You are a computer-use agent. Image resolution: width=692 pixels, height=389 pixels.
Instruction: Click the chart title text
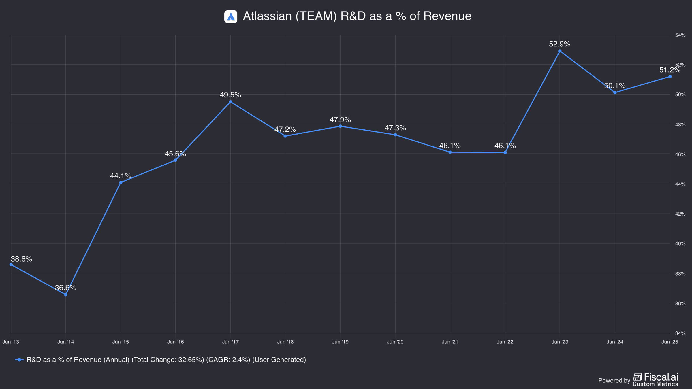click(x=357, y=16)
